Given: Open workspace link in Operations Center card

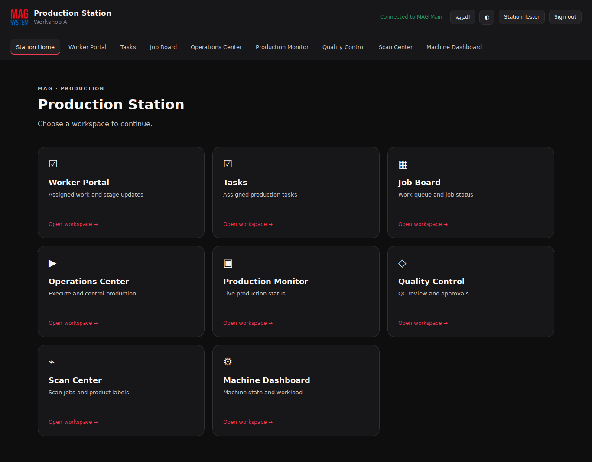Looking at the screenshot, I should point(73,323).
